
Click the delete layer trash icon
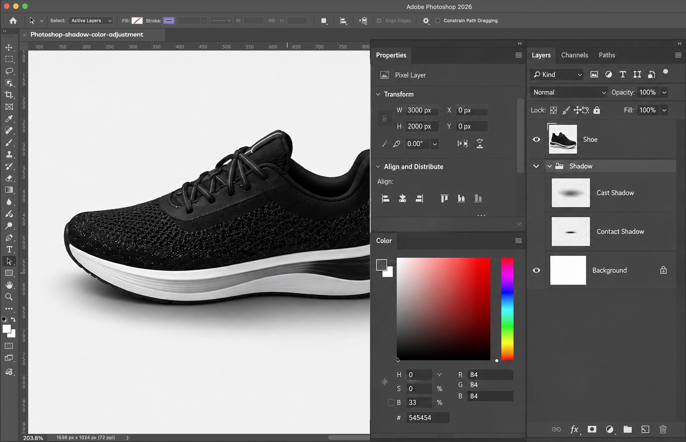pyautogui.click(x=663, y=429)
